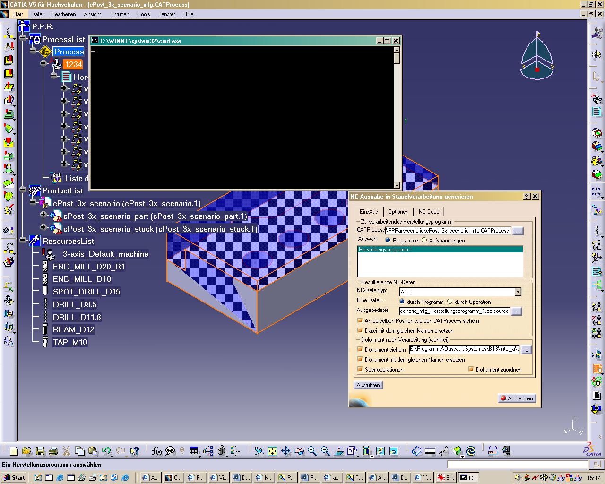Click the CATIA Start logo icon in menu bar

pyautogui.click(x=5, y=14)
